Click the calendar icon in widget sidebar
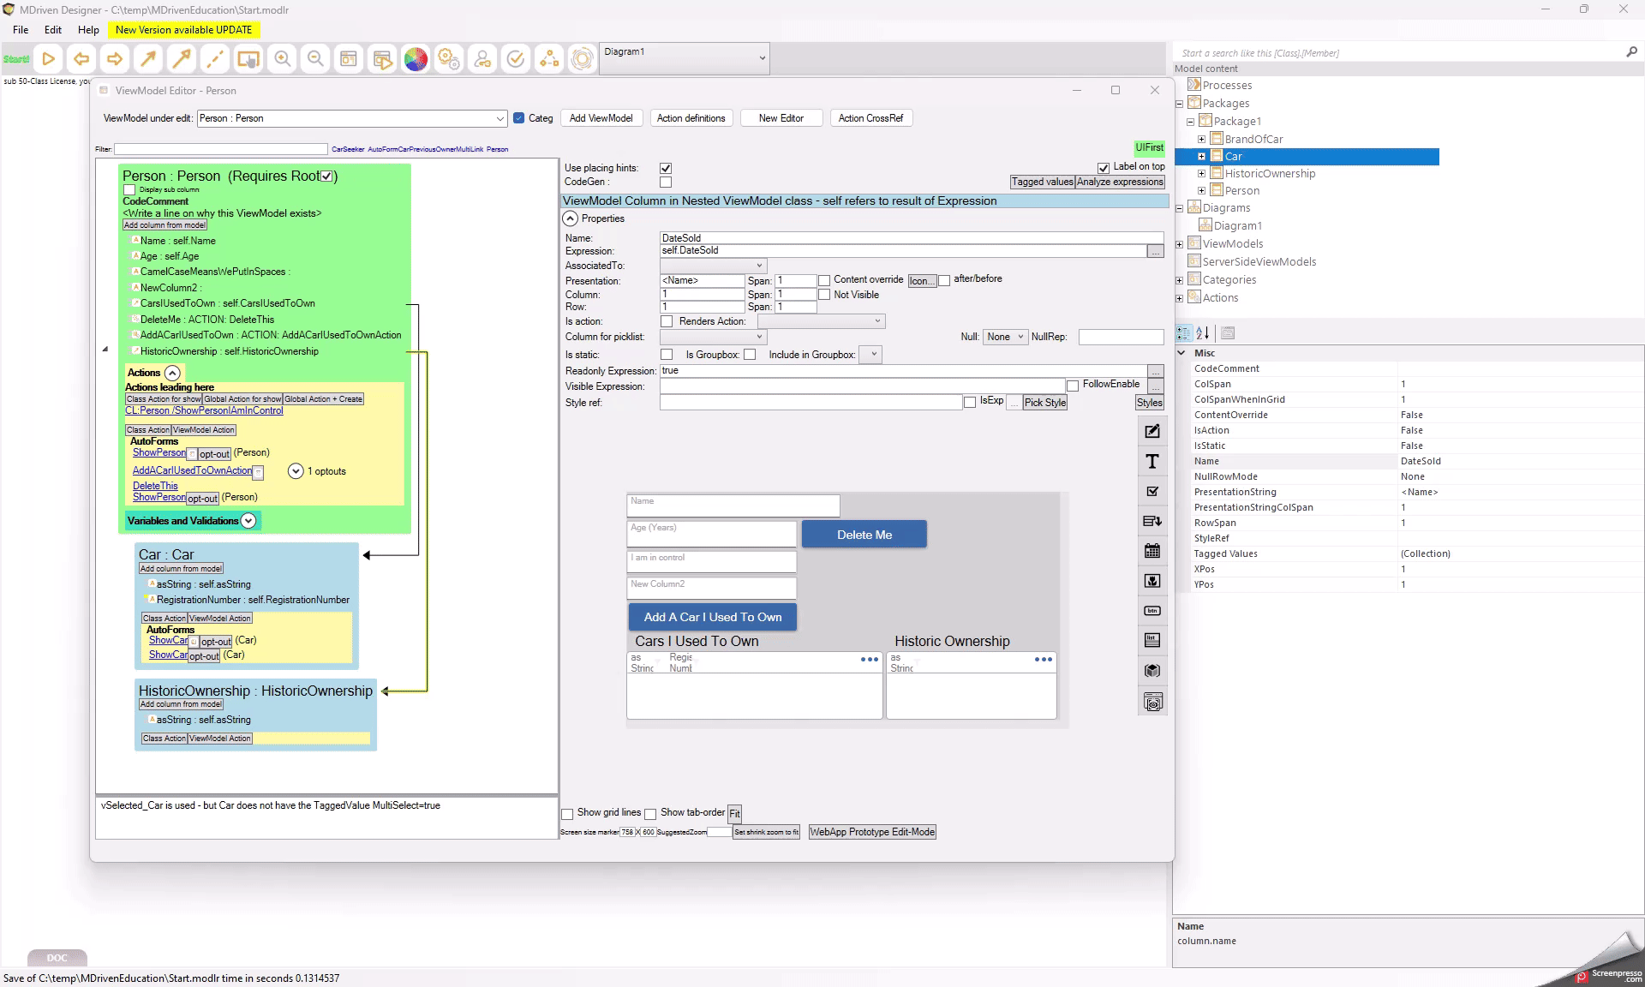Image resolution: width=1645 pixels, height=987 pixels. click(1152, 551)
